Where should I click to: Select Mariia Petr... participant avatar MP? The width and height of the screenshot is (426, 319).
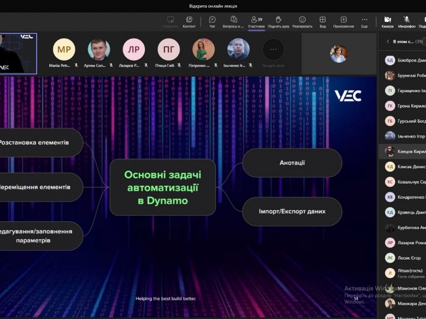coord(64,49)
